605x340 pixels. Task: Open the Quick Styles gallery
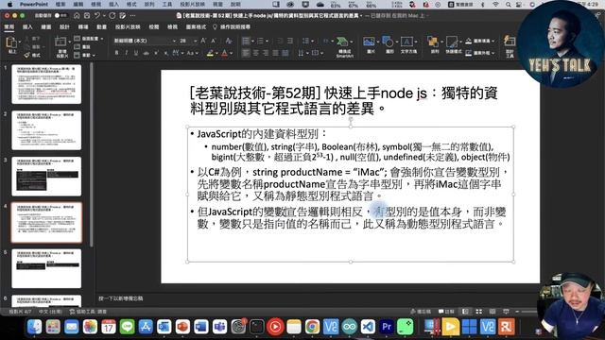point(452,42)
